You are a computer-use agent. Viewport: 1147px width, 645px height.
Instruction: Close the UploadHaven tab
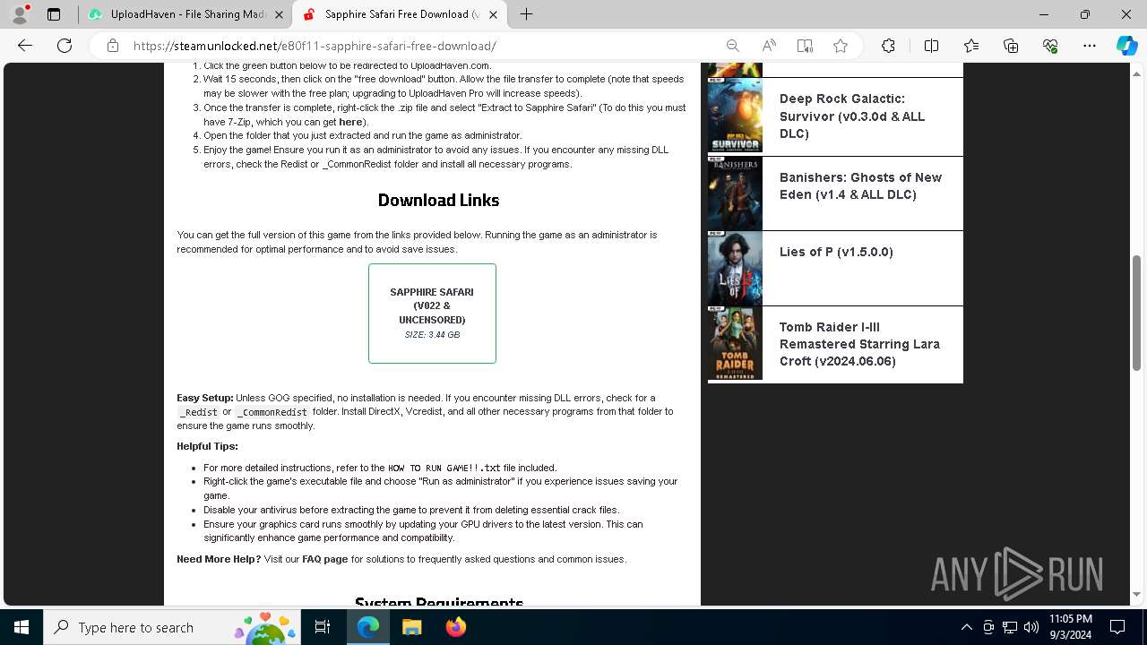(x=279, y=14)
